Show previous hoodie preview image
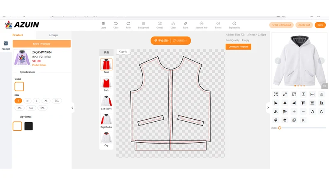This screenshot has height=185, width=329. pyautogui.click(x=278, y=60)
